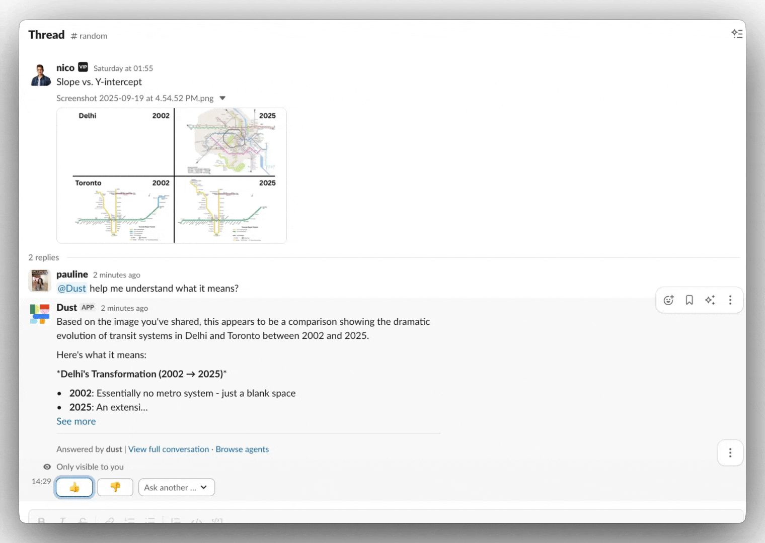Screen dimensions: 765x543
Task: Open the "Ask another" agent dropdown
Action: [176, 487]
